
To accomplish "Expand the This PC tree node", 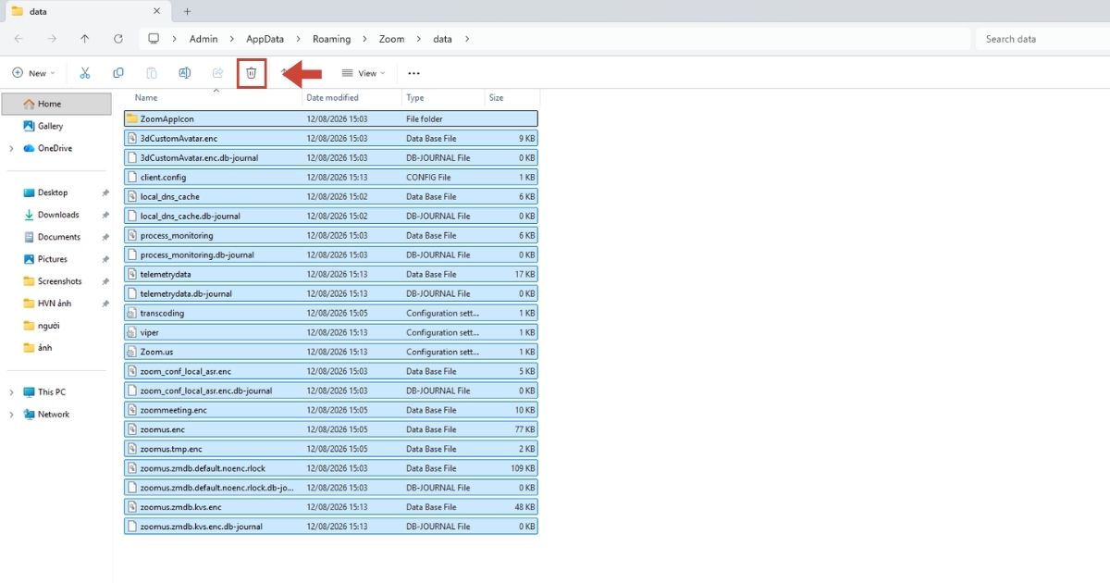I will 11,392.
